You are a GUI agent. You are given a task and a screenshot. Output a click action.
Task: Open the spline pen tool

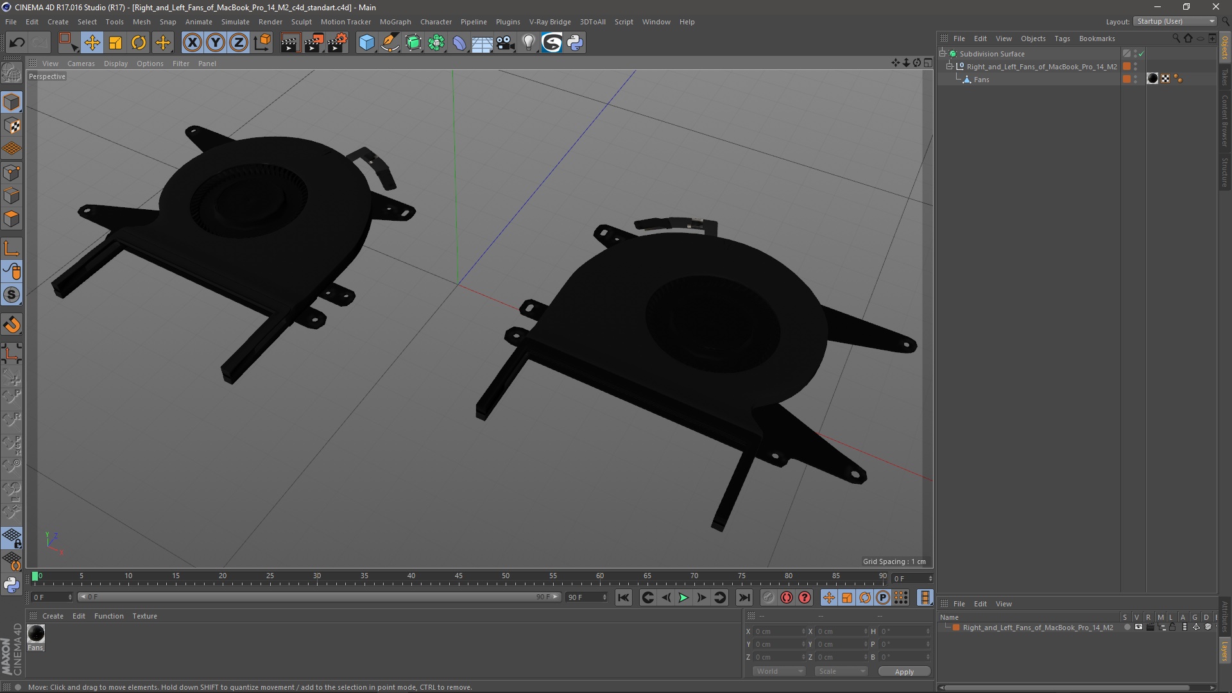point(389,43)
